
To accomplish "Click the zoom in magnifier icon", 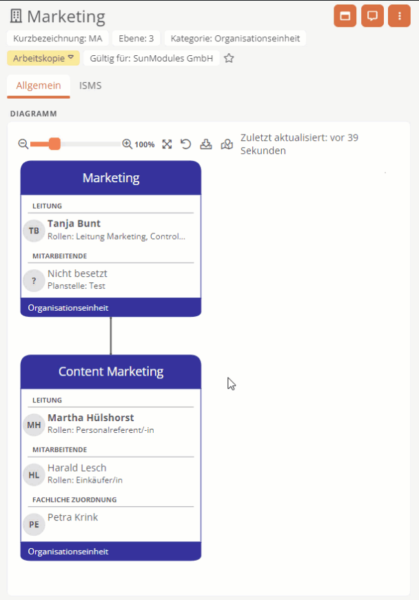I will point(127,144).
